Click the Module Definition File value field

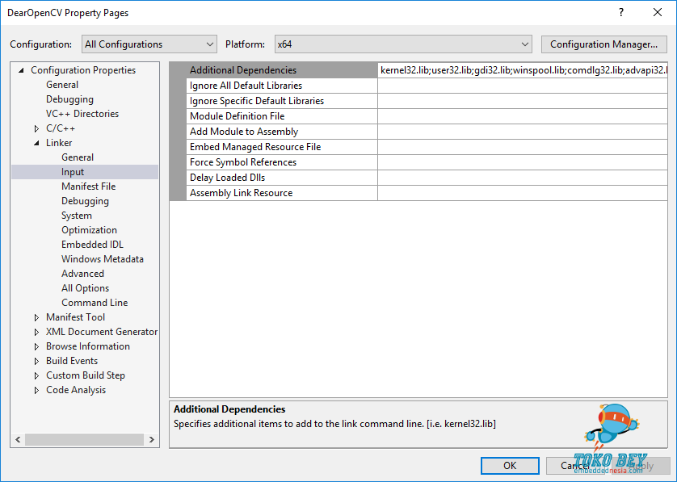tap(523, 116)
